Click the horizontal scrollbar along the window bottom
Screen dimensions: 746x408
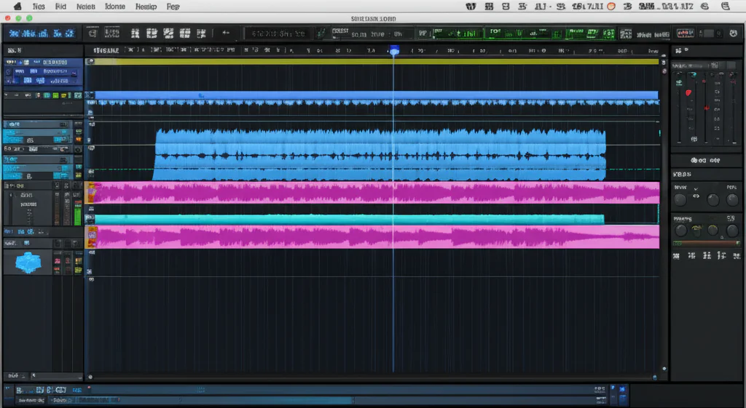click(372, 377)
